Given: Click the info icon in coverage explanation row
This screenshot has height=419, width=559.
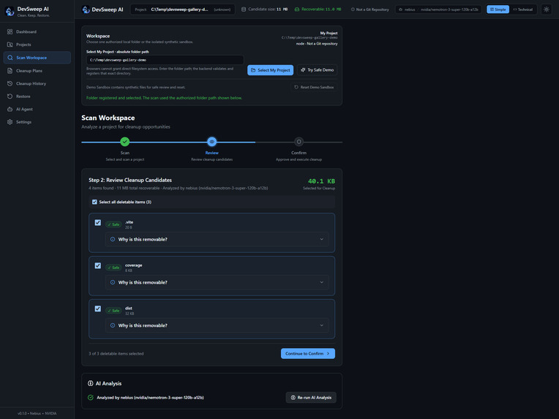Looking at the screenshot, I should pos(113,282).
